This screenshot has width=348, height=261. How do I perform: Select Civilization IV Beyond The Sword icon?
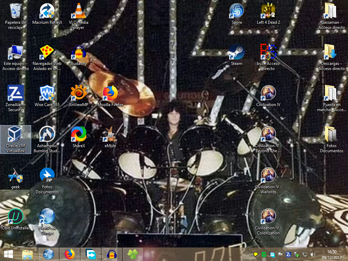pos(268,139)
